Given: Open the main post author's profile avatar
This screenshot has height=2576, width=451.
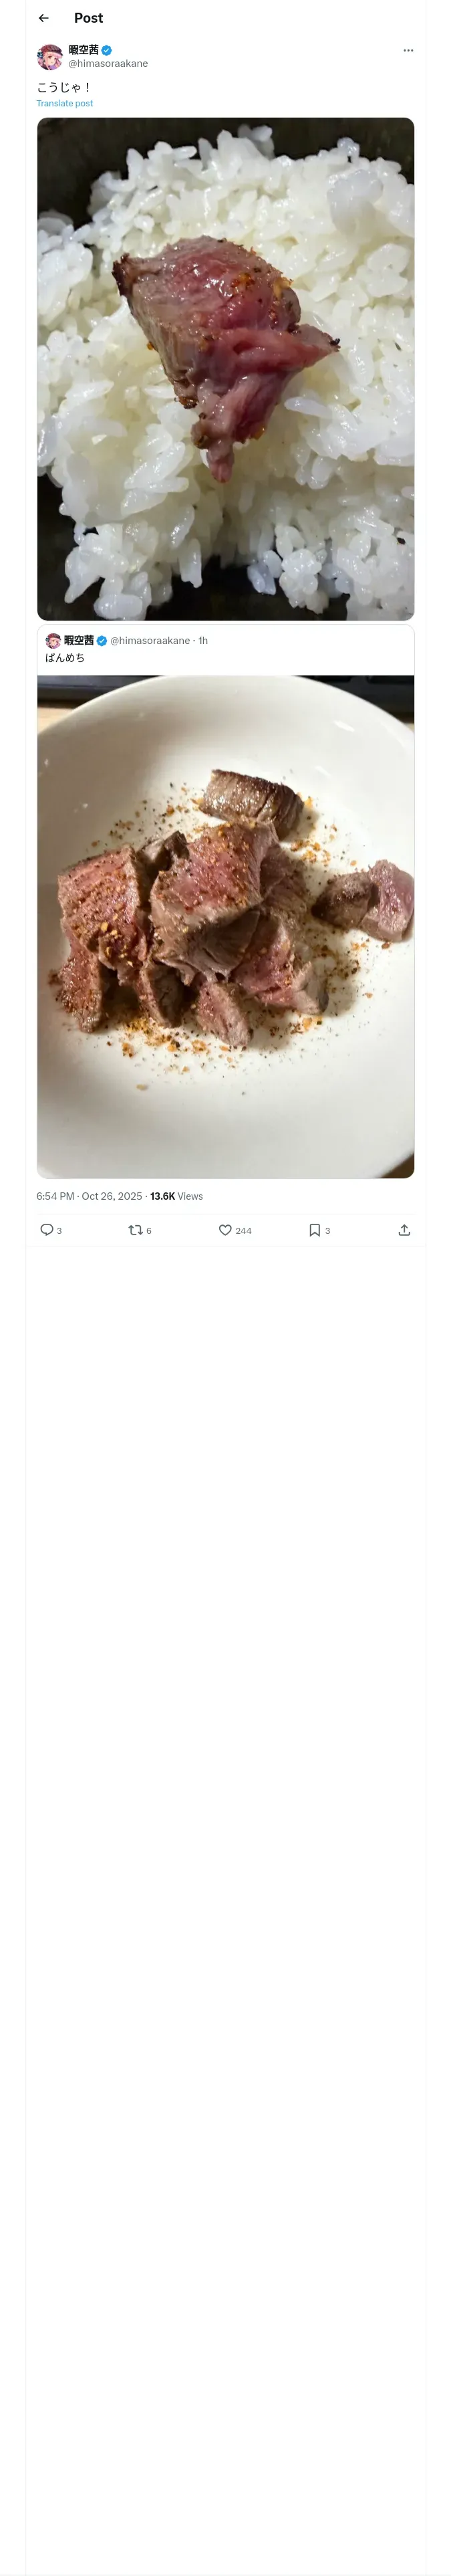Looking at the screenshot, I should 50,56.
